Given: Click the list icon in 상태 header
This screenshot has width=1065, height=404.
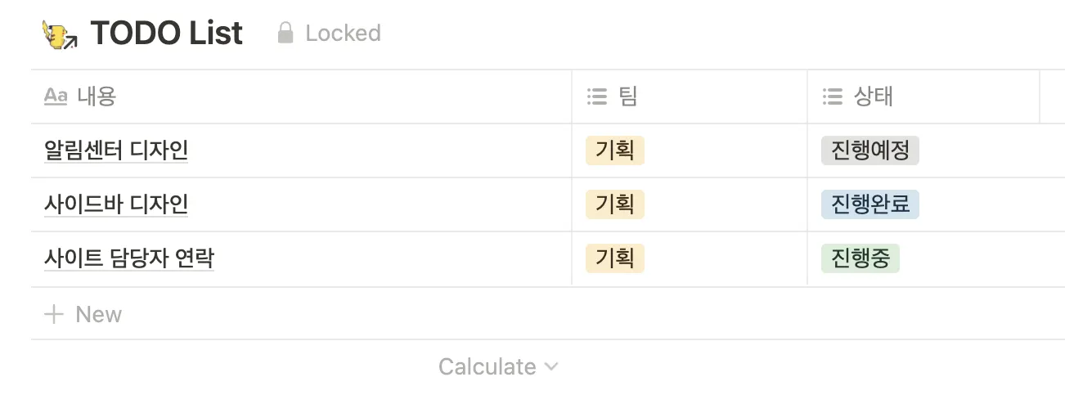Looking at the screenshot, I should tap(832, 97).
